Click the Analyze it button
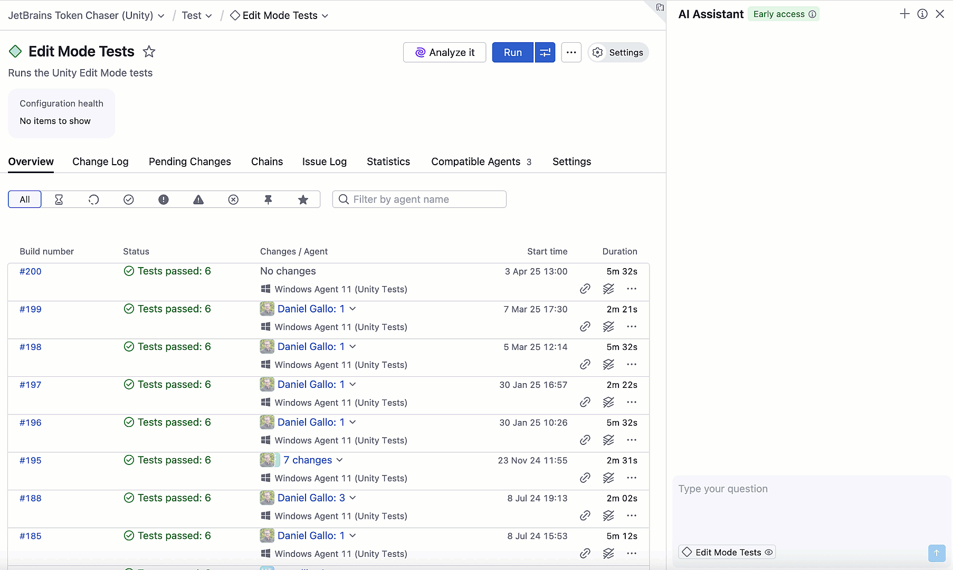This screenshot has width=953, height=570. click(444, 52)
